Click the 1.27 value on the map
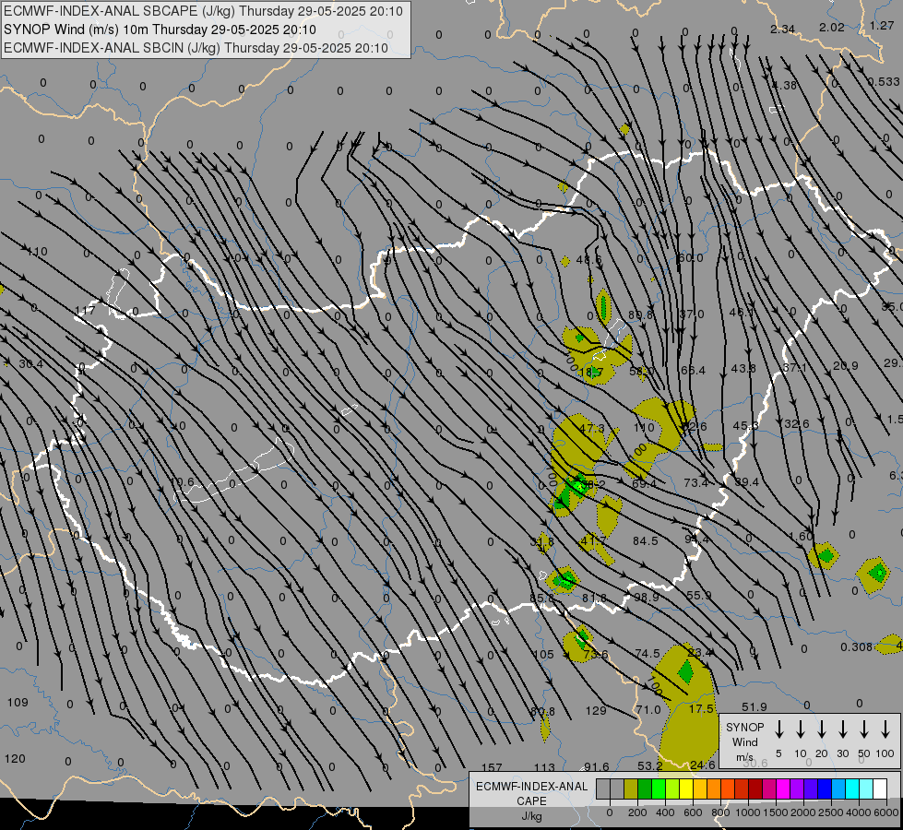The image size is (903, 830). pos(882,25)
